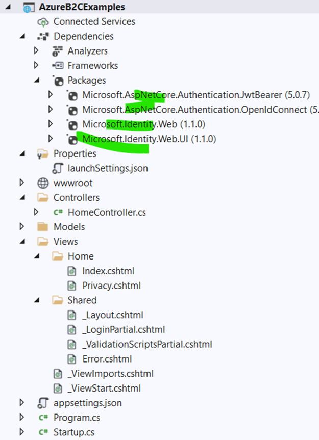Click the Controllers folder icon
319x440 pixels.
click(x=43, y=198)
